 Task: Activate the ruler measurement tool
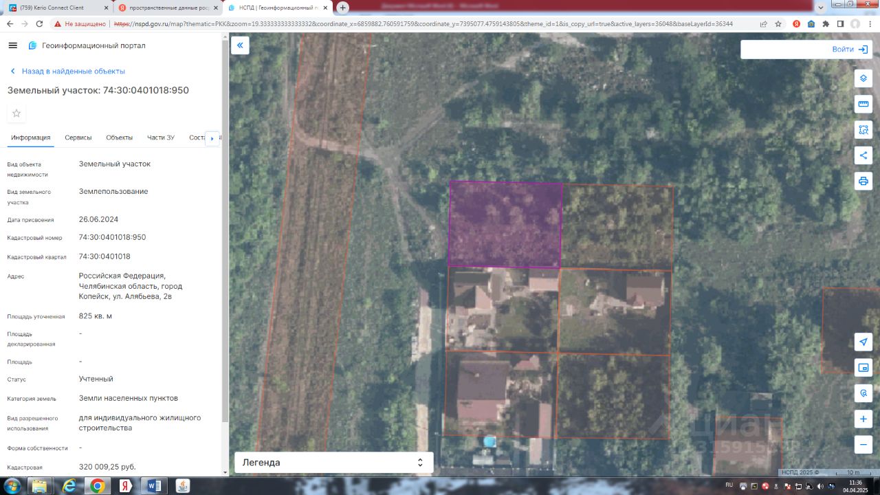[x=863, y=104]
